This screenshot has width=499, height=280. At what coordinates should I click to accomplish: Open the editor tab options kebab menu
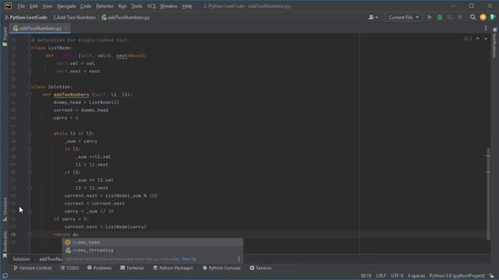[486, 28]
